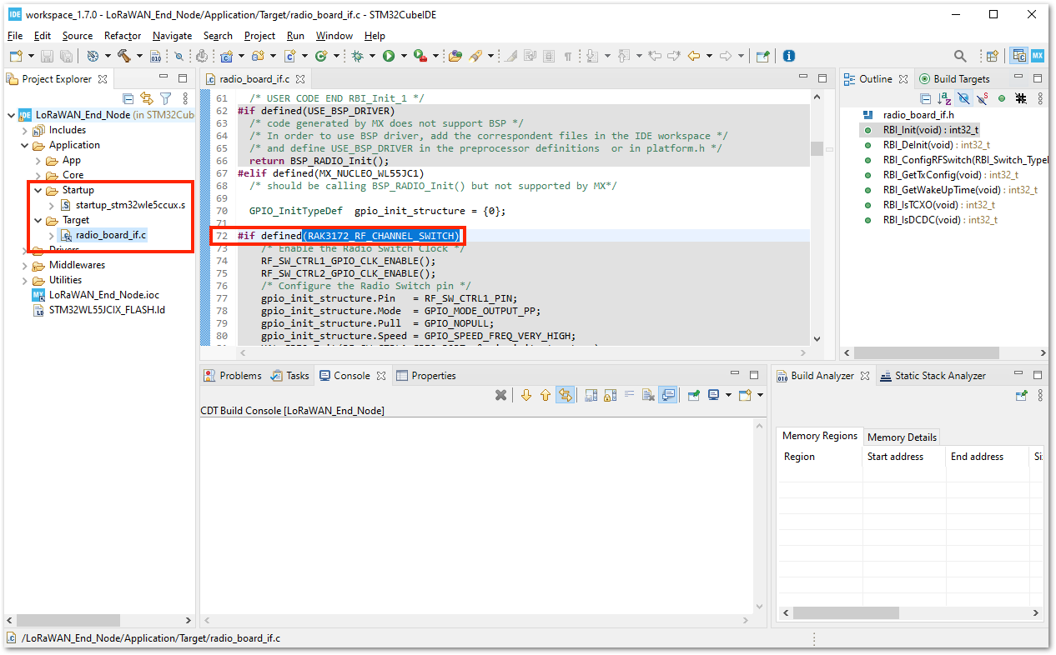Click Collapse All in Project Explorer
Viewport: 1056px width, 655px height.
(x=128, y=98)
